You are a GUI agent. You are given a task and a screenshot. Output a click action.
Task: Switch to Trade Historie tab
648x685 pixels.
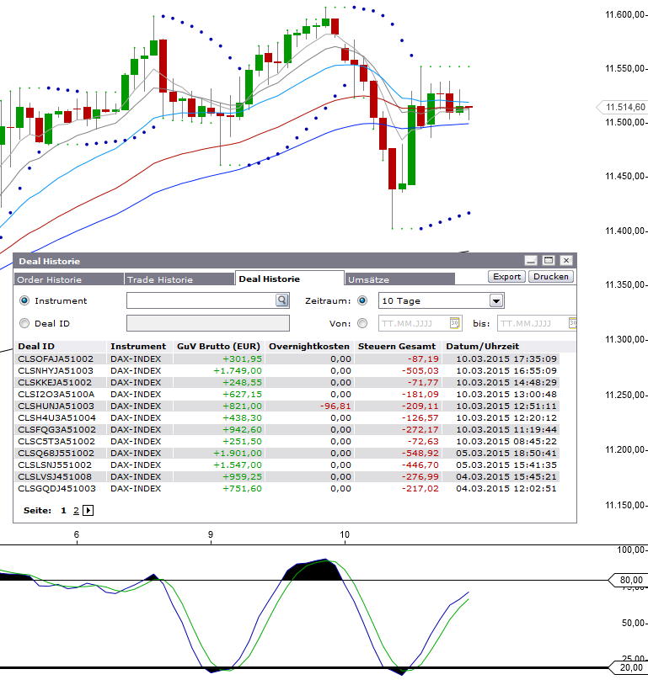179,279
